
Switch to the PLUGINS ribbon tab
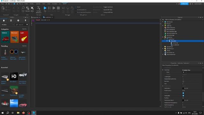click(x=55, y=4)
